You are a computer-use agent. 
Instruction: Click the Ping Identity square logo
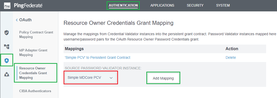click(7, 6)
